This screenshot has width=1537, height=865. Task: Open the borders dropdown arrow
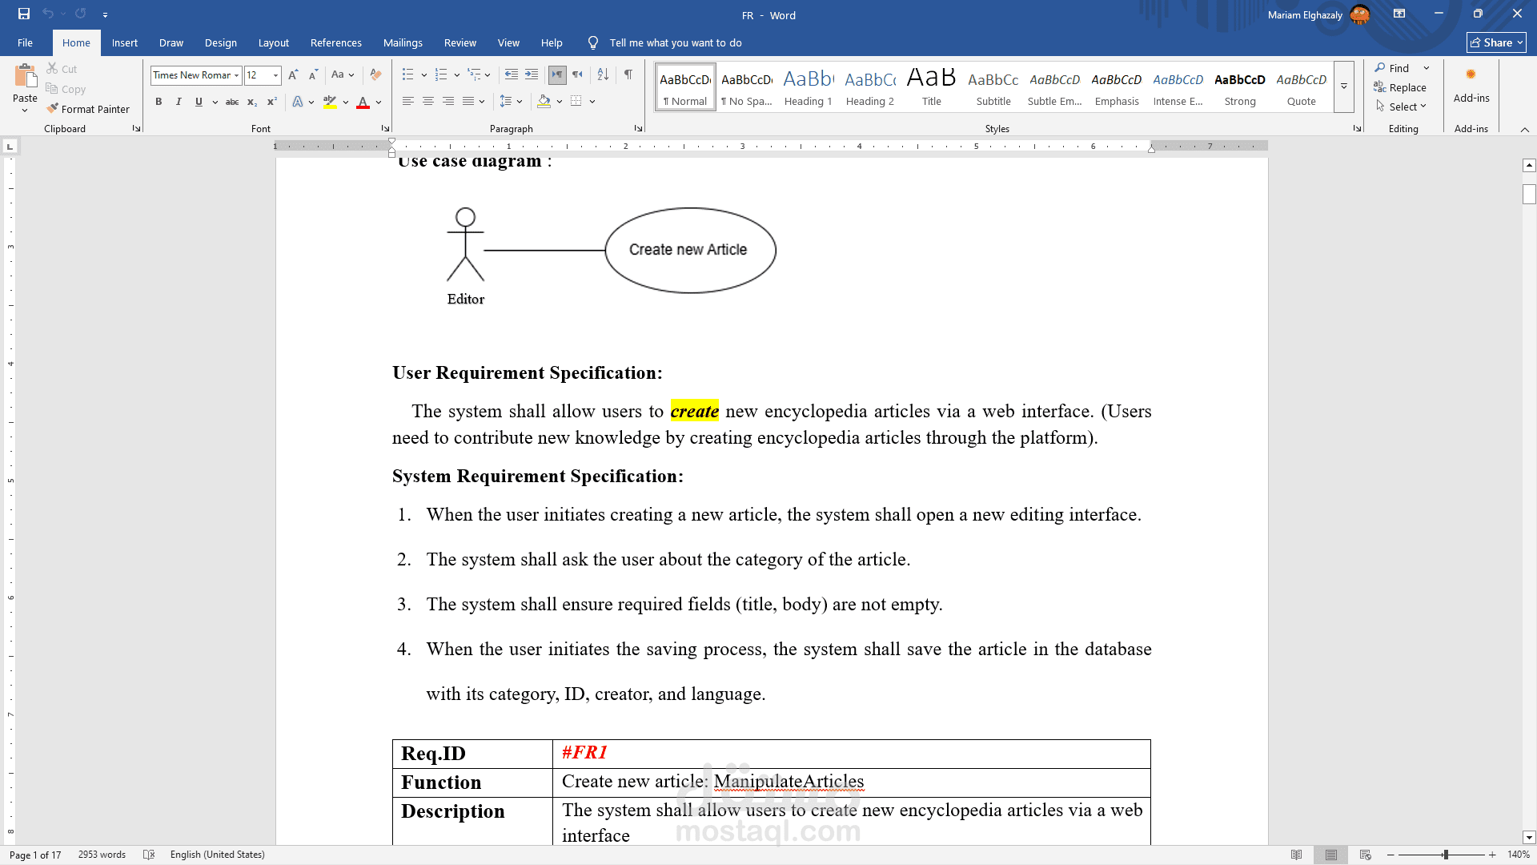click(x=592, y=102)
